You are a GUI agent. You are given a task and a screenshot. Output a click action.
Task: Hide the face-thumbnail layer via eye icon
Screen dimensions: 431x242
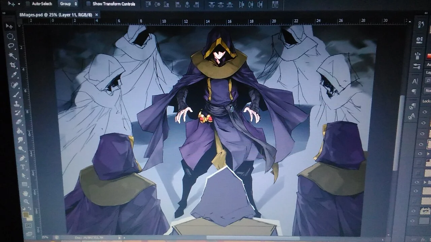pyautogui.click(x=414, y=211)
